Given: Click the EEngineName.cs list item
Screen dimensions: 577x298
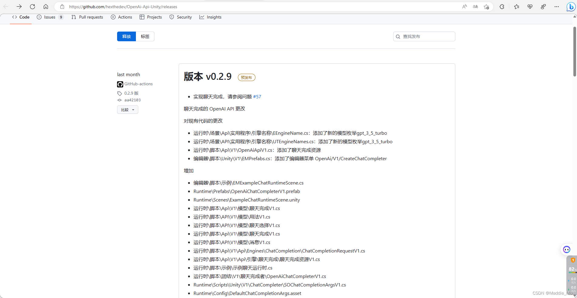Looking at the screenshot, I should [x=290, y=133].
